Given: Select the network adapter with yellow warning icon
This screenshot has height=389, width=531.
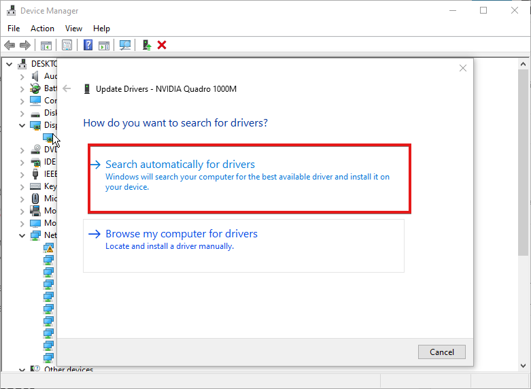Looking at the screenshot, I should (49, 248).
